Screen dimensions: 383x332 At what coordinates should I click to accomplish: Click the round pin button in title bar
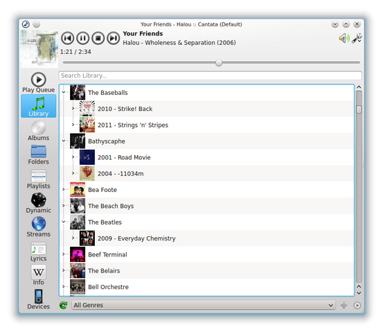(37, 24)
